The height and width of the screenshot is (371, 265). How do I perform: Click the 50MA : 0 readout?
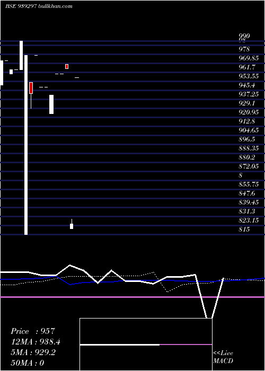28,363
